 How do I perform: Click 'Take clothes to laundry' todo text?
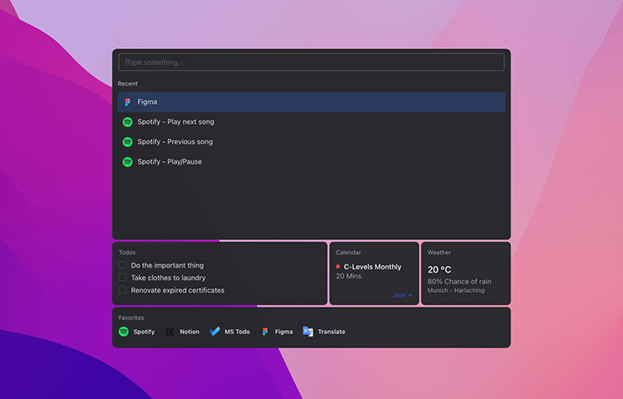tap(169, 278)
